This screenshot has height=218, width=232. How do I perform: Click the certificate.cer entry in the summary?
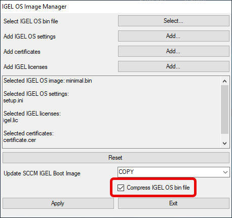pos(20,140)
